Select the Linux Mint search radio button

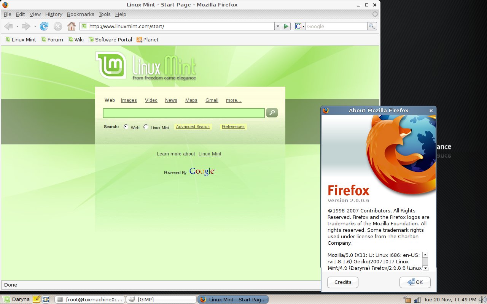(146, 127)
